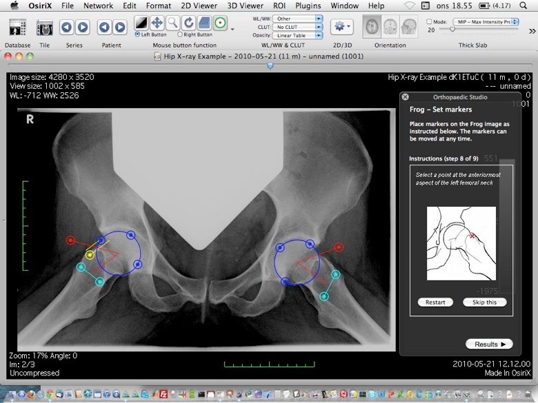Open Spotlight search magnifier
The image size is (538, 403).
tap(524, 6)
